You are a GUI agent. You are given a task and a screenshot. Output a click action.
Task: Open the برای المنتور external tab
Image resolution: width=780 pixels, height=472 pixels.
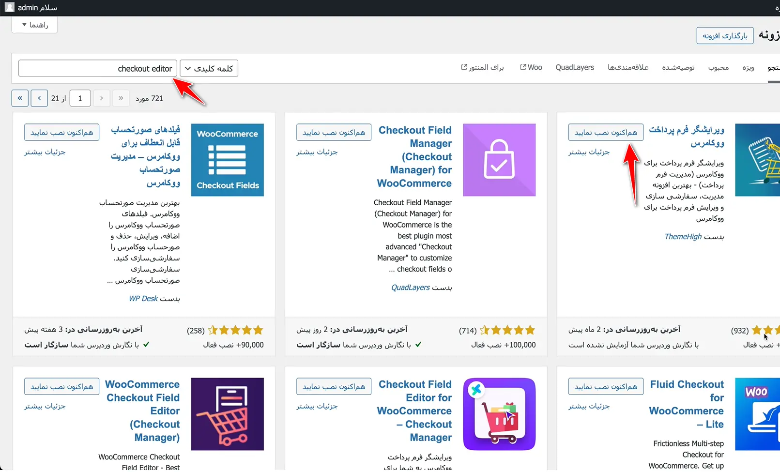coord(482,67)
